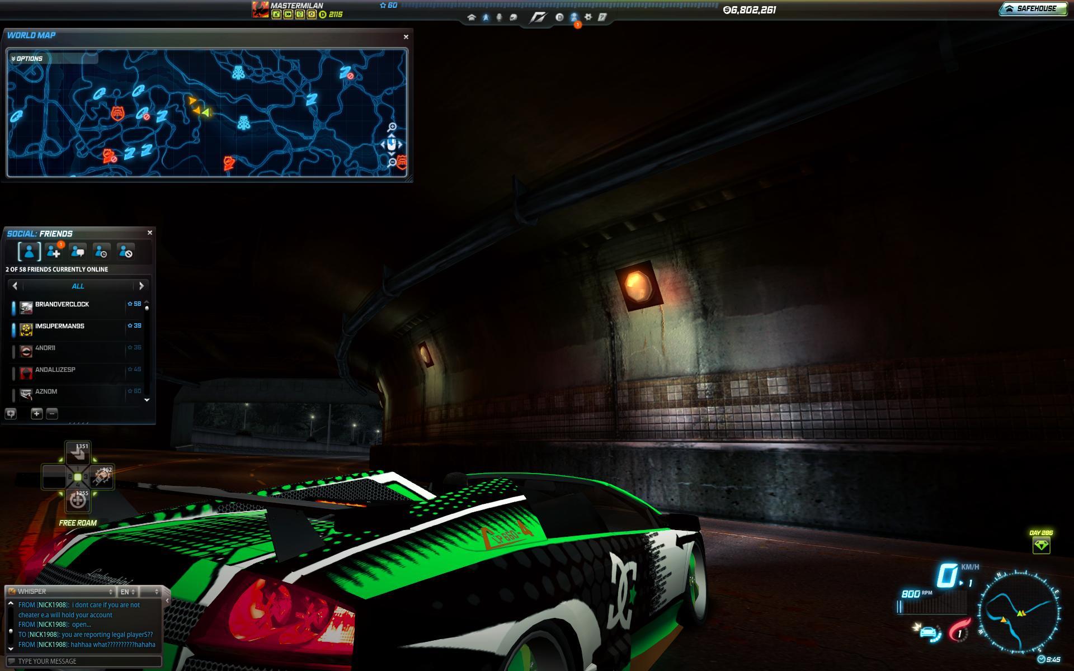Open the blocked players tab
Viewport: 1074px width, 671px height.
click(125, 252)
